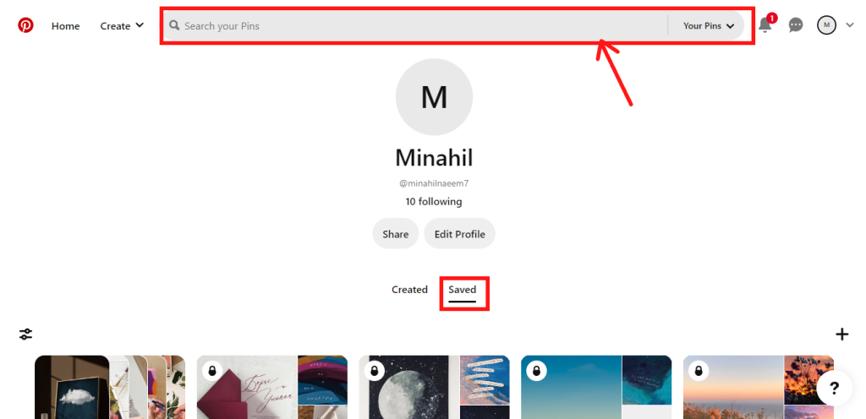Screen dimensions: 866x419
Task: Open the messages chat bubble icon
Action: coord(796,25)
